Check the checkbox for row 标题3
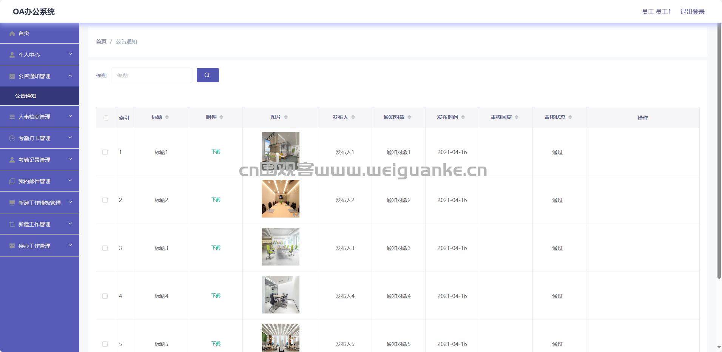The height and width of the screenshot is (352, 722). (105, 248)
